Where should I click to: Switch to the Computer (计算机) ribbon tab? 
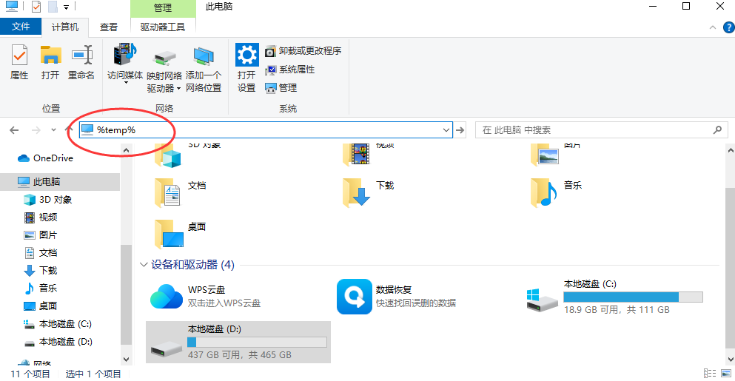[65, 27]
